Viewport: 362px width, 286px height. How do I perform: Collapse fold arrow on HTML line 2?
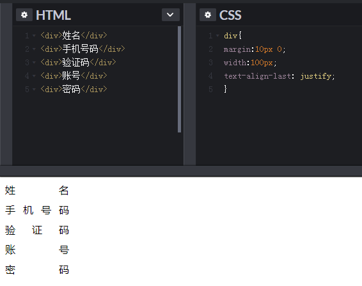34,49
